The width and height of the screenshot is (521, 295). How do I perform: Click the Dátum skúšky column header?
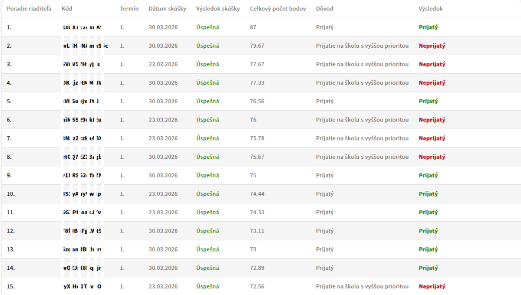click(x=167, y=9)
